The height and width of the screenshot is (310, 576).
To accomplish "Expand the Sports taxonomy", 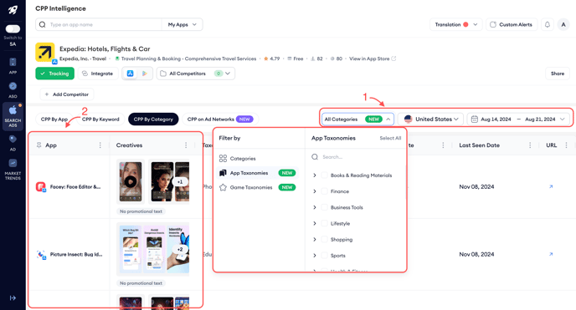I will tap(315, 256).
